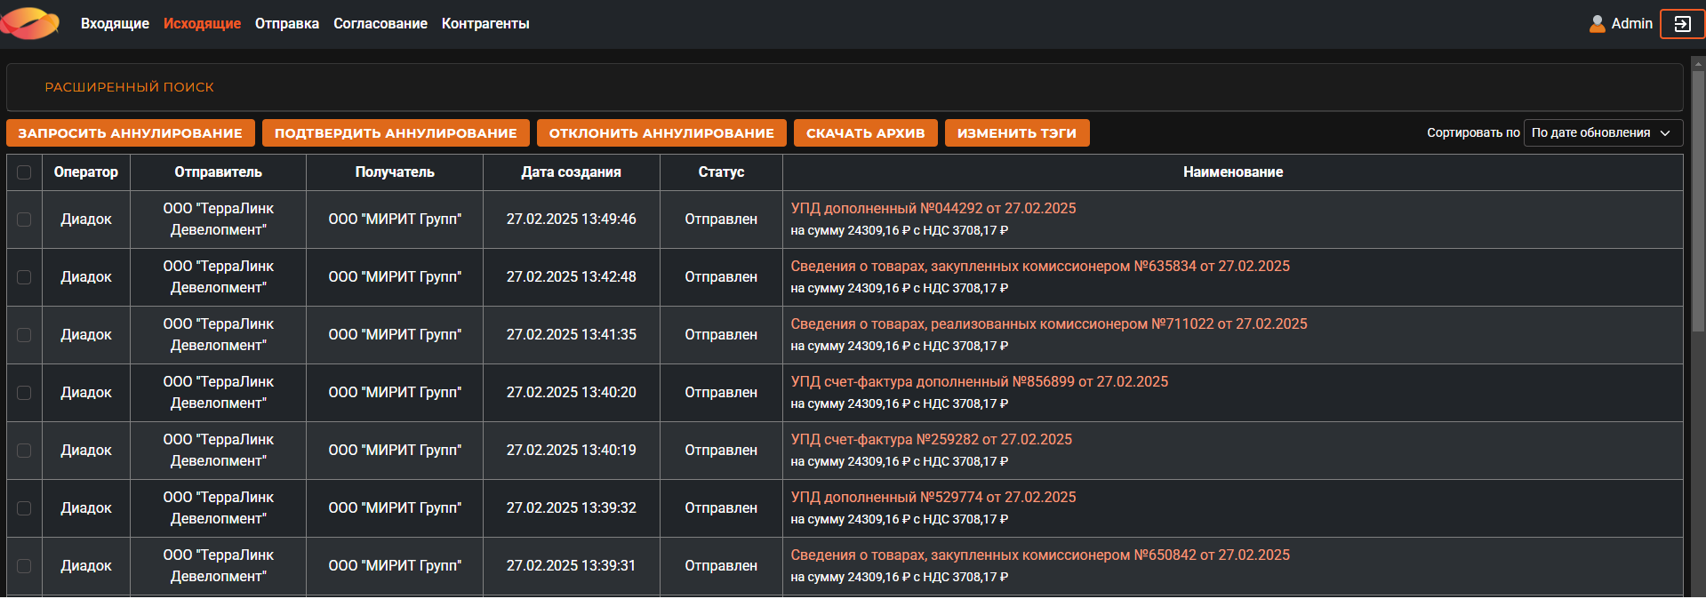Viewport: 1706px width, 599px height.
Task: Click date cell 27.02.2025 13:39:31
Action: coord(572,566)
